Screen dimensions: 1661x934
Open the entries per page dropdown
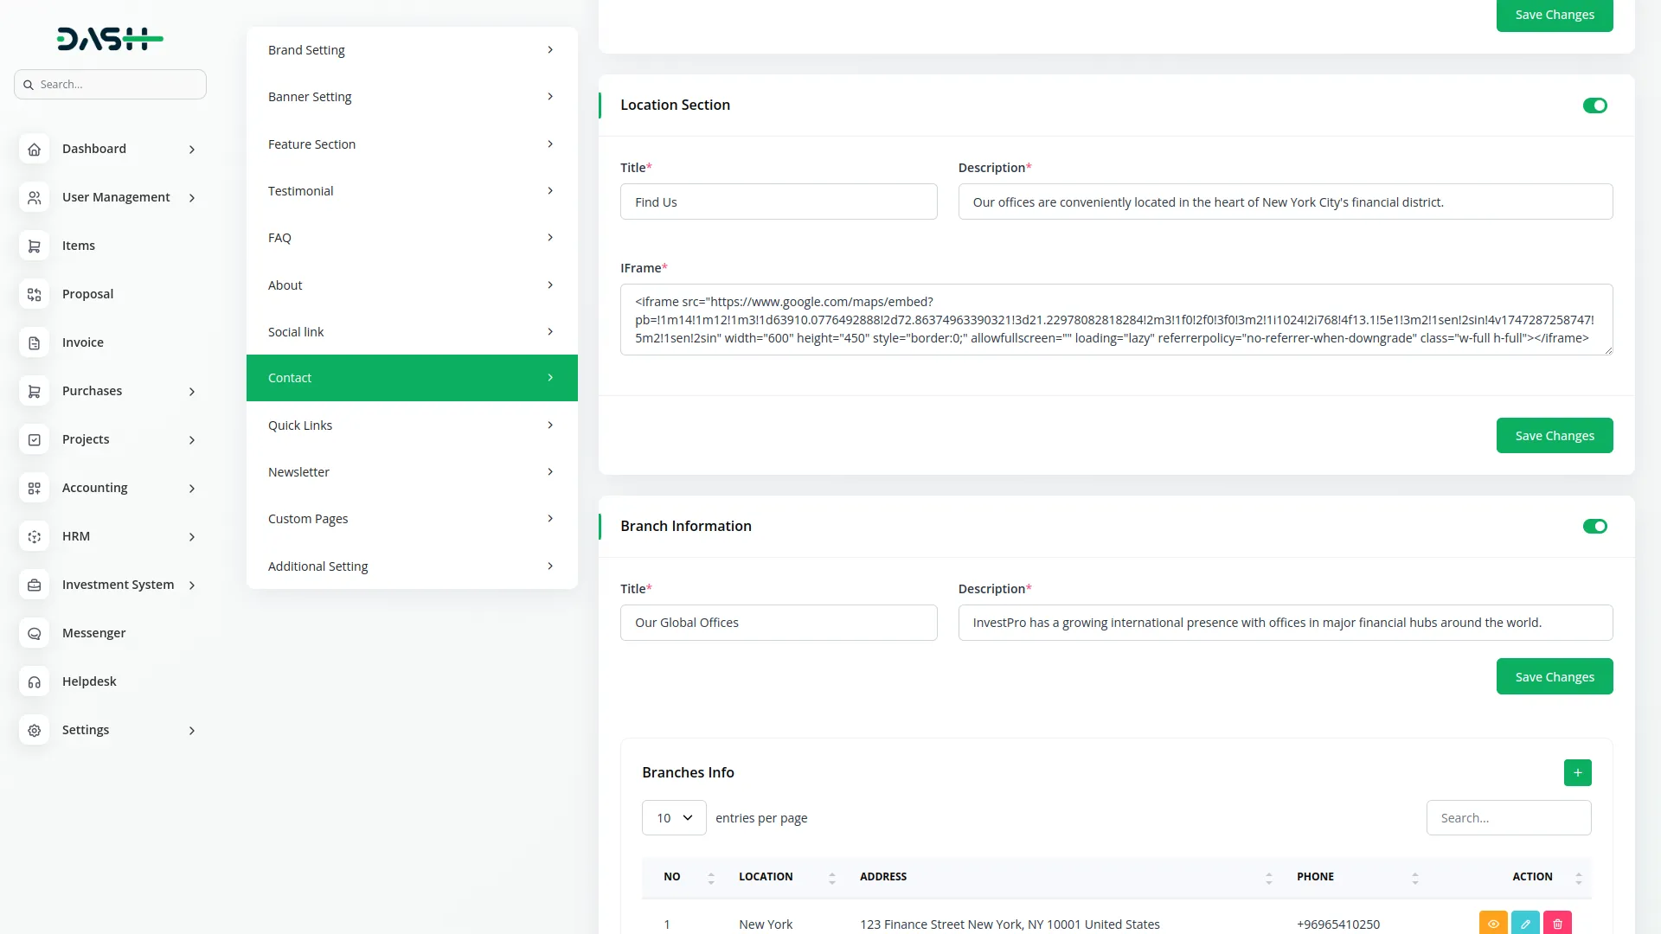[x=674, y=818]
